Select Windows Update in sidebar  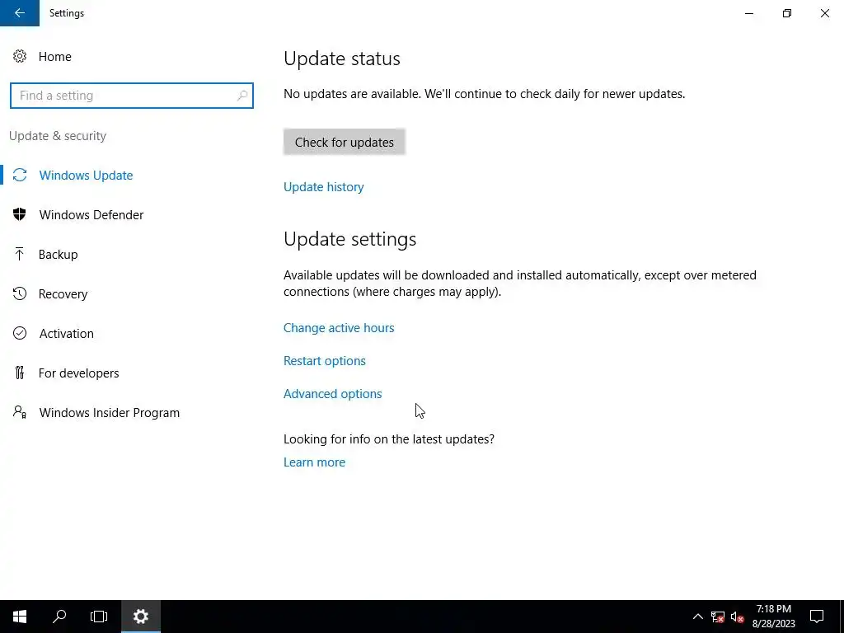[86, 176]
